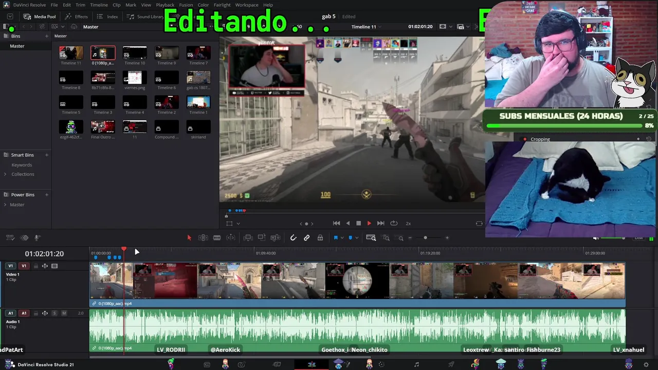Open the Media page icon

207,365
